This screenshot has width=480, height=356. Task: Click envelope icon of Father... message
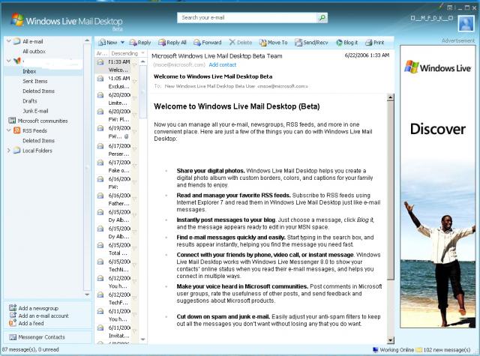pos(100,195)
